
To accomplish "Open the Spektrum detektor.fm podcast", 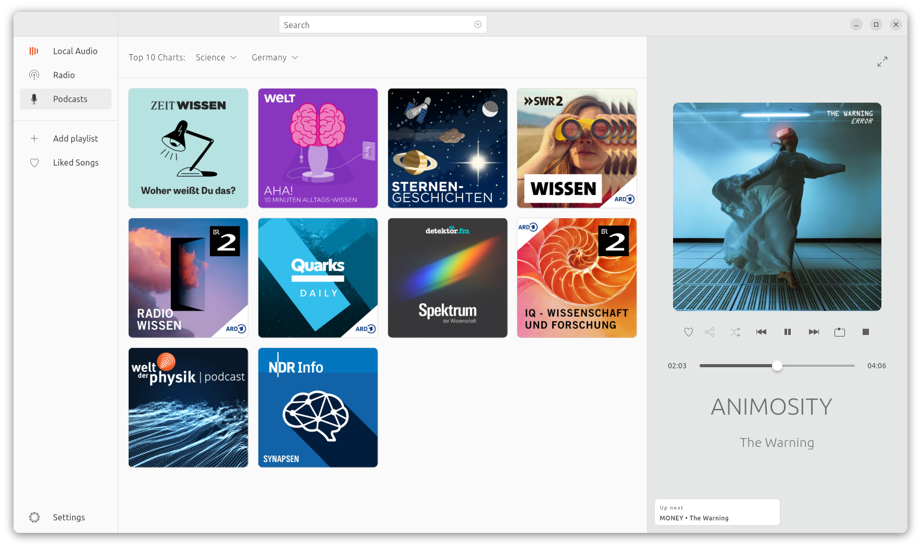I will pos(447,278).
